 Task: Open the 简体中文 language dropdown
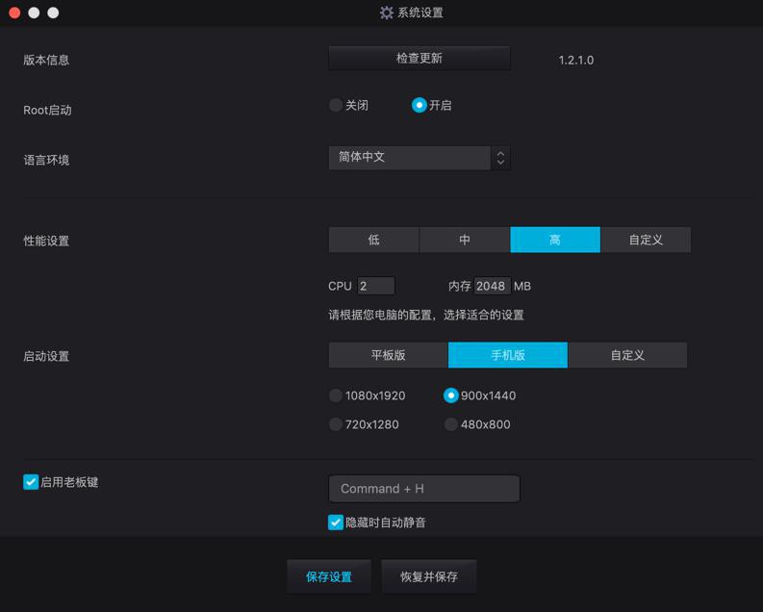[x=419, y=158]
